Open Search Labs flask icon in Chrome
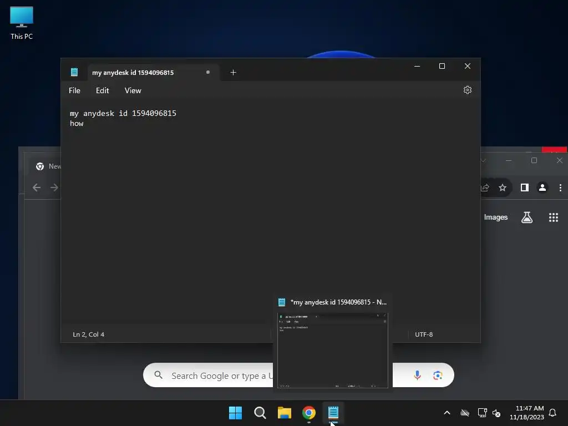 click(x=527, y=217)
